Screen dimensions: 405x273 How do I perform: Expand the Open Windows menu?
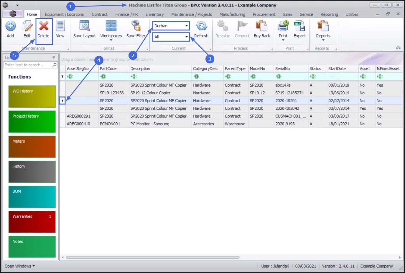tap(19, 266)
